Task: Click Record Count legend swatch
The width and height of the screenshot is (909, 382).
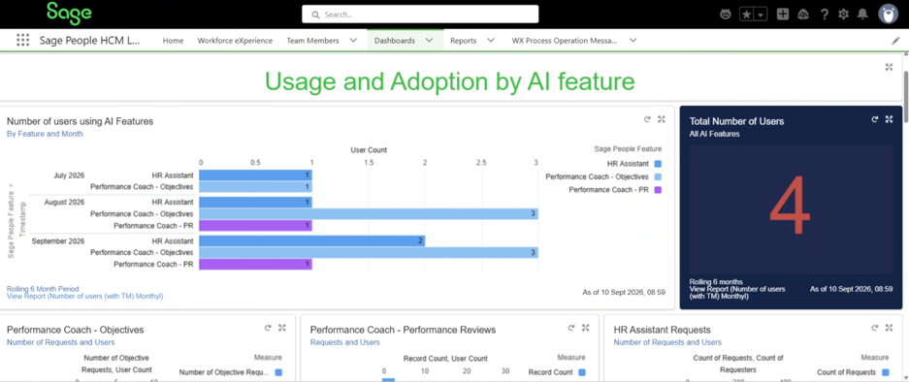Action: [582, 372]
